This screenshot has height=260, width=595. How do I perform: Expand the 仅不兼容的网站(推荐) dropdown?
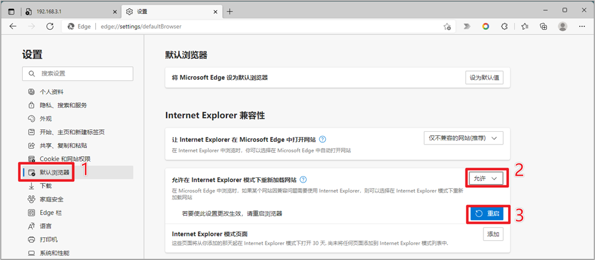click(x=463, y=138)
